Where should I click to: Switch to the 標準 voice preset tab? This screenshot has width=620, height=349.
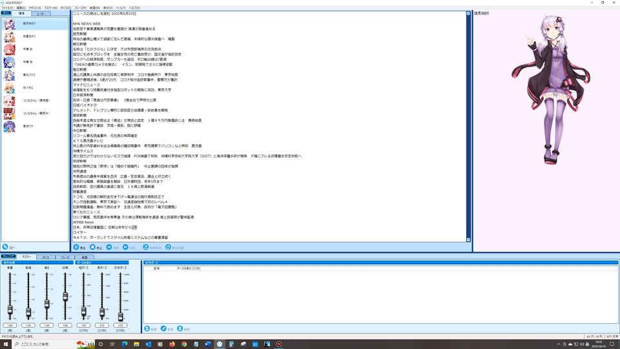(21, 14)
